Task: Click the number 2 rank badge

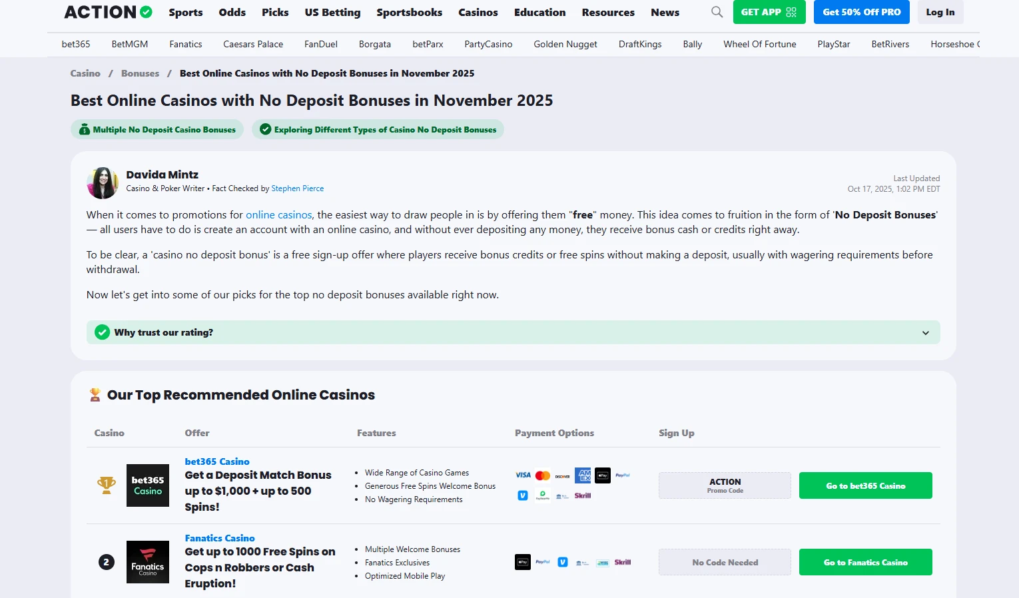Action: 107,562
